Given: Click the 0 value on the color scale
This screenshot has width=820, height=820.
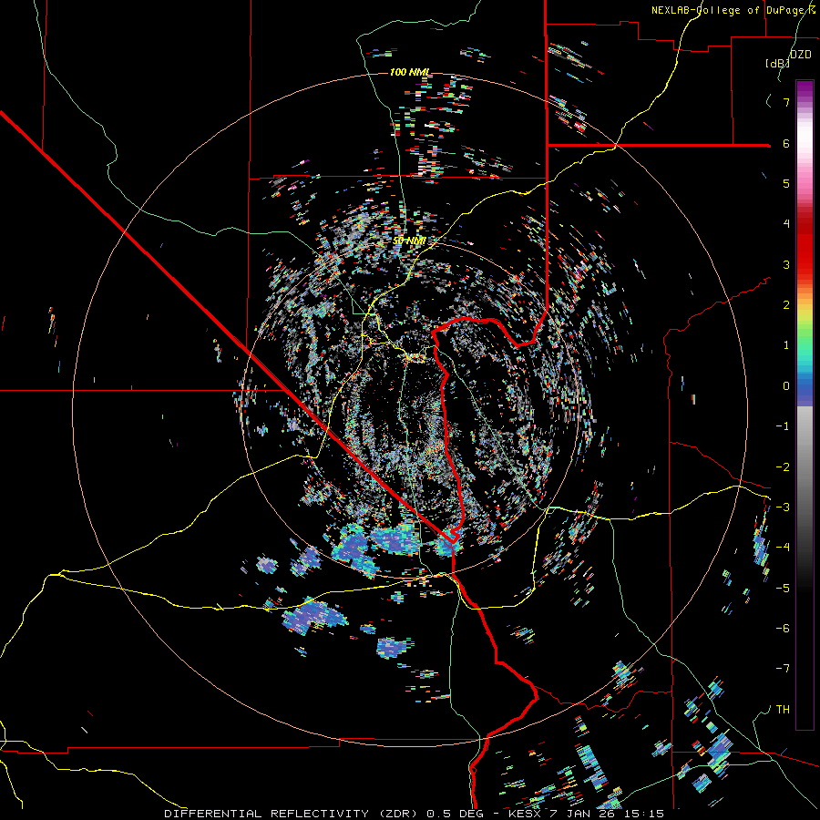Looking at the screenshot, I should pos(786,385).
